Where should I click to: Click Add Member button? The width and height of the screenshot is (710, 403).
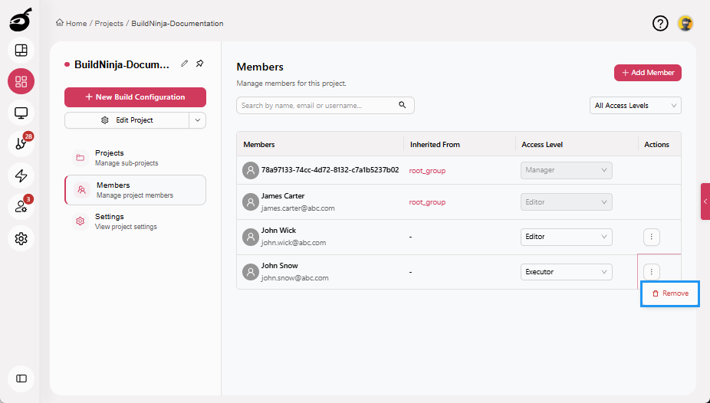648,73
